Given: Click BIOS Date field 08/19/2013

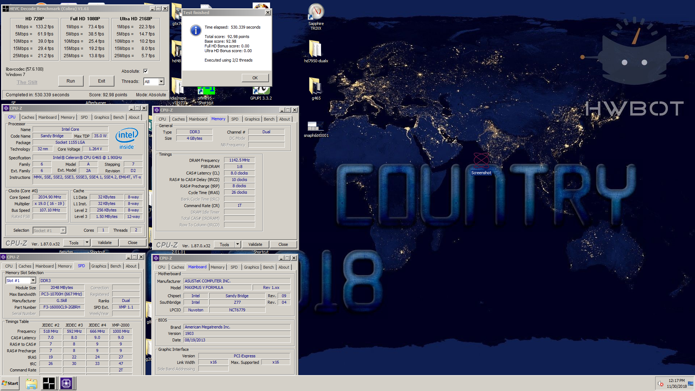Looking at the screenshot, I should (237, 340).
